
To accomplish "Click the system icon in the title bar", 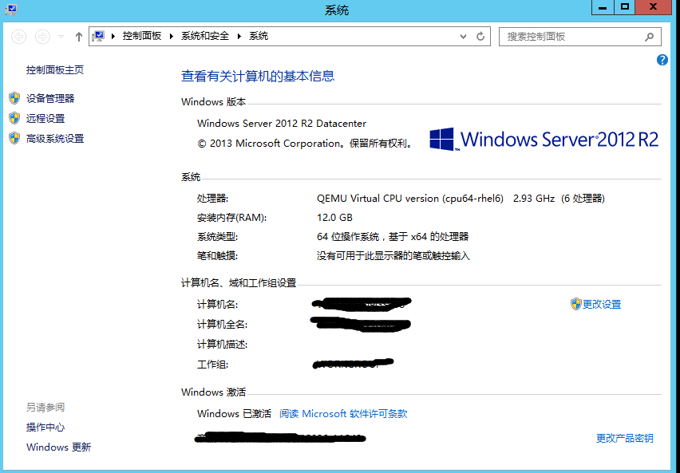I will (11, 9).
